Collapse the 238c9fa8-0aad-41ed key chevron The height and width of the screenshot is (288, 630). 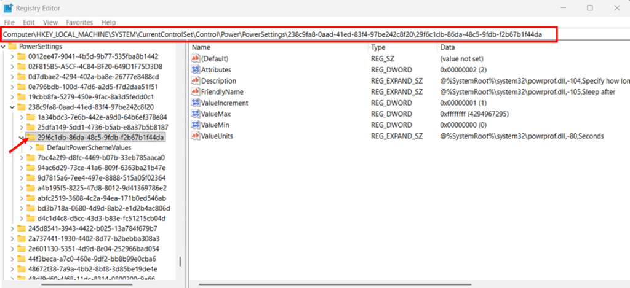12,107
